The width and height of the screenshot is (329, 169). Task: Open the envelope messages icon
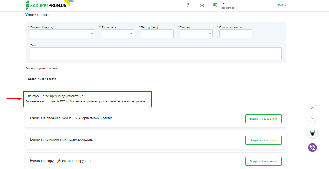pos(202,5)
